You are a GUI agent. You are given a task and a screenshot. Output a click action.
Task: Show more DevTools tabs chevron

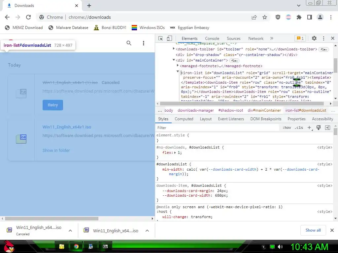pos(272,38)
